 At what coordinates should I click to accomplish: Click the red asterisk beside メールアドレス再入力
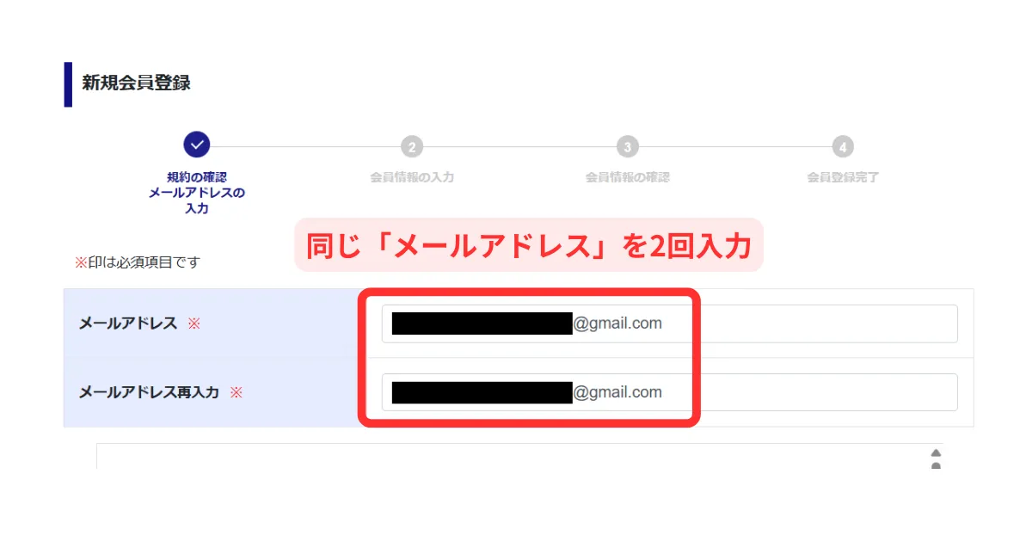236,392
